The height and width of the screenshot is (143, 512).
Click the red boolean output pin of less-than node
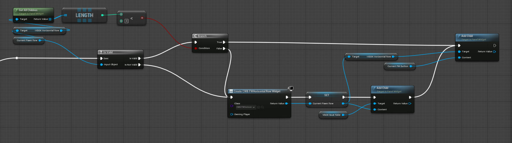(142, 18)
